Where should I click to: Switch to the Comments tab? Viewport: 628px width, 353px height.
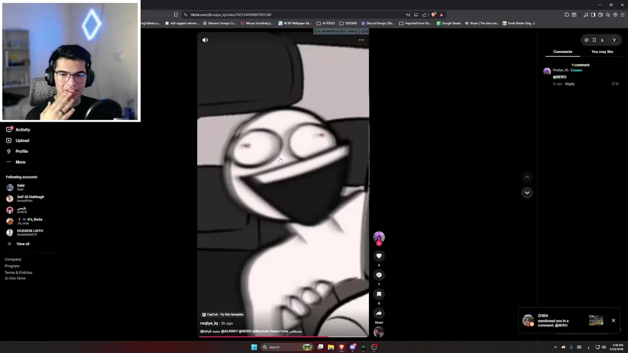pos(563,51)
